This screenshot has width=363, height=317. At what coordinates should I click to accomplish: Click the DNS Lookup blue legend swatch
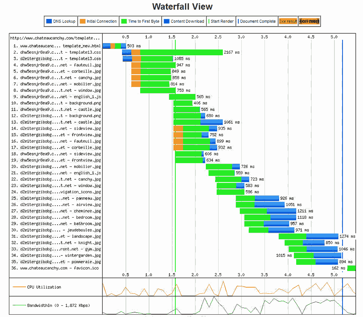click(49, 21)
